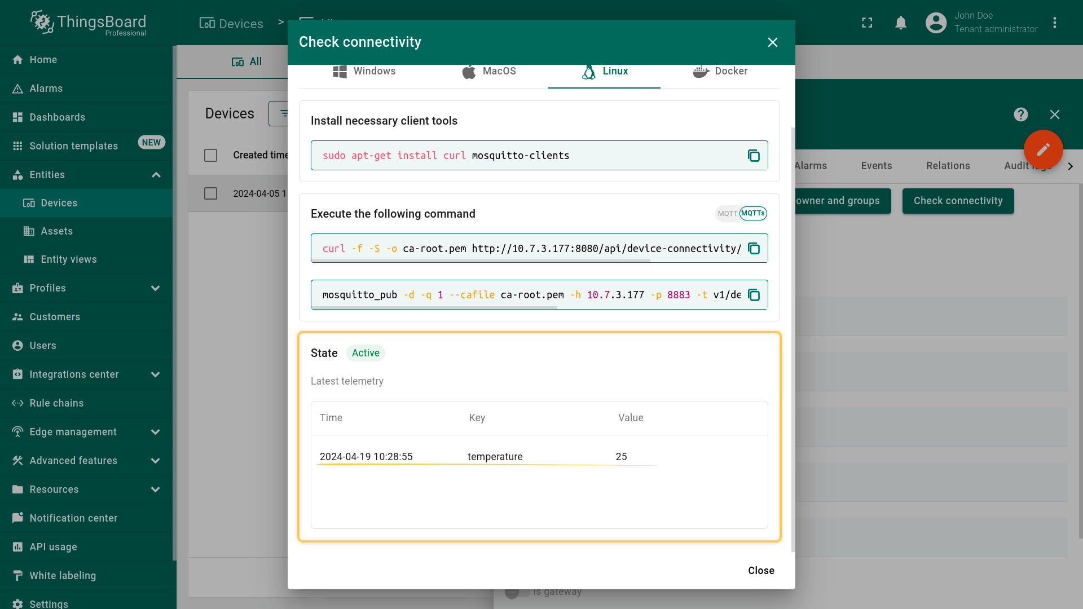This screenshot has width=1083, height=609.
Task: Open the help question mark icon
Action: [1020, 114]
